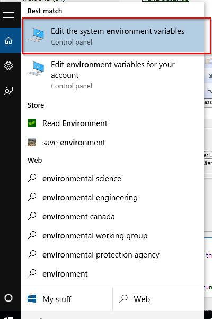212x319 pixels.
Task: Click the Read Environment app icon
Action: (x=32, y=123)
